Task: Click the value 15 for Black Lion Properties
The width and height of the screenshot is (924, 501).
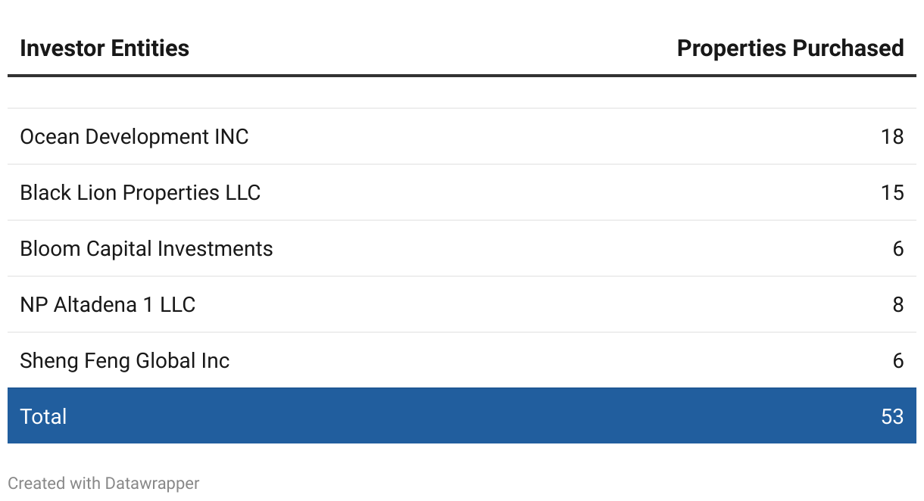Action: coord(892,192)
